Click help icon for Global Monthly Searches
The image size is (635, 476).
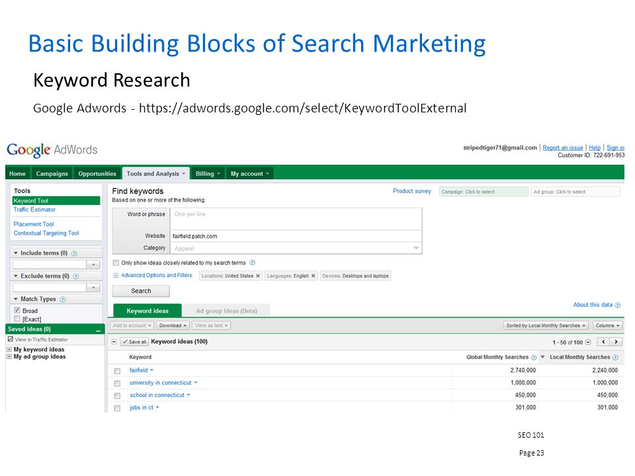[x=534, y=358]
